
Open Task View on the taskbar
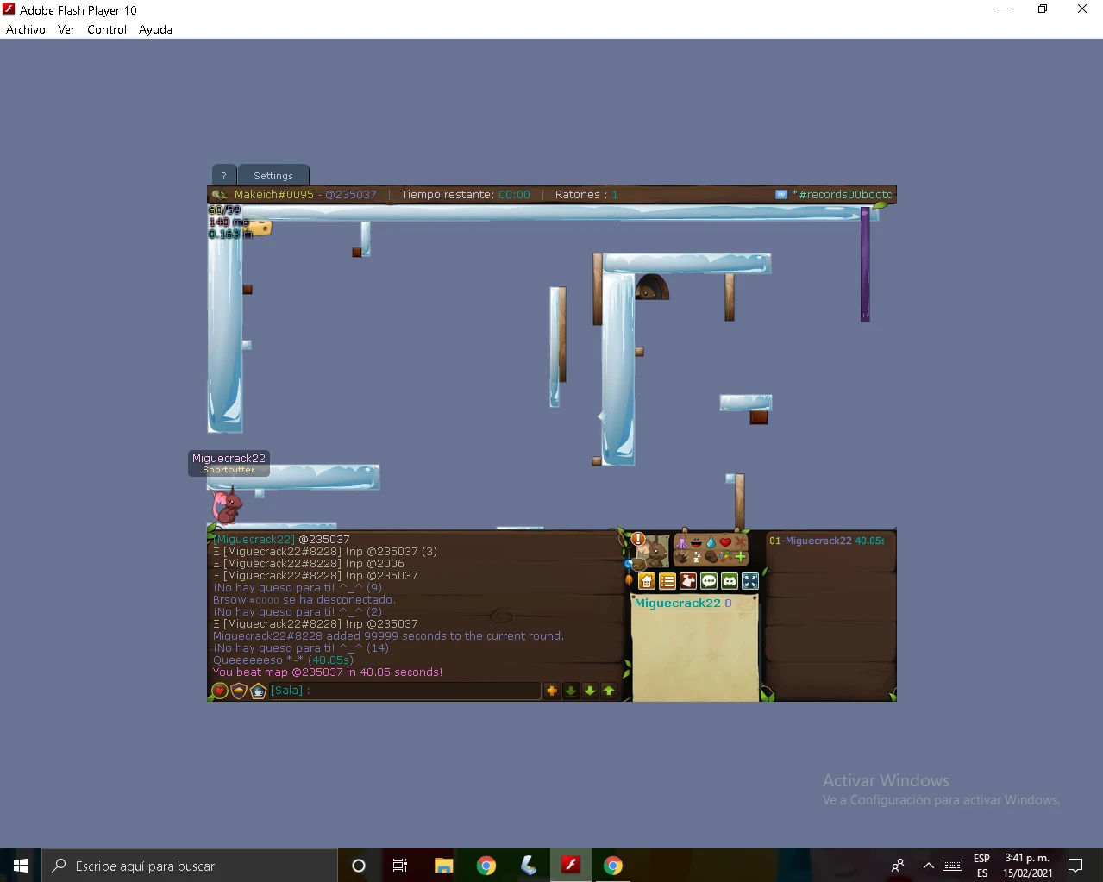[399, 866]
